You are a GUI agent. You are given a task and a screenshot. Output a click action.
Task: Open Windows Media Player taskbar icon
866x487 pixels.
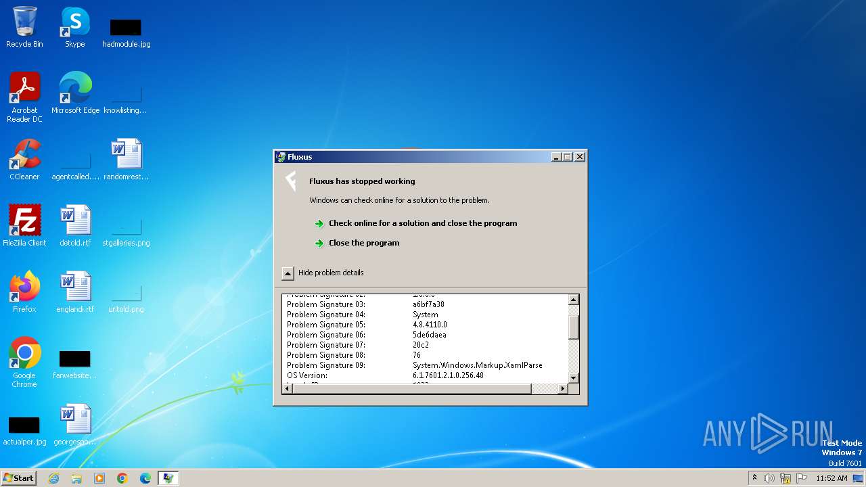tap(99, 478)
